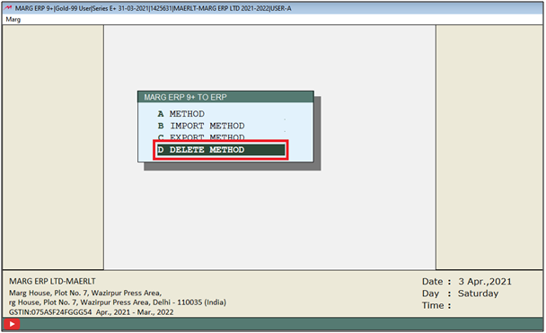
Task: Choose B IMPORT METHOD
Action: tap(201, 126)
